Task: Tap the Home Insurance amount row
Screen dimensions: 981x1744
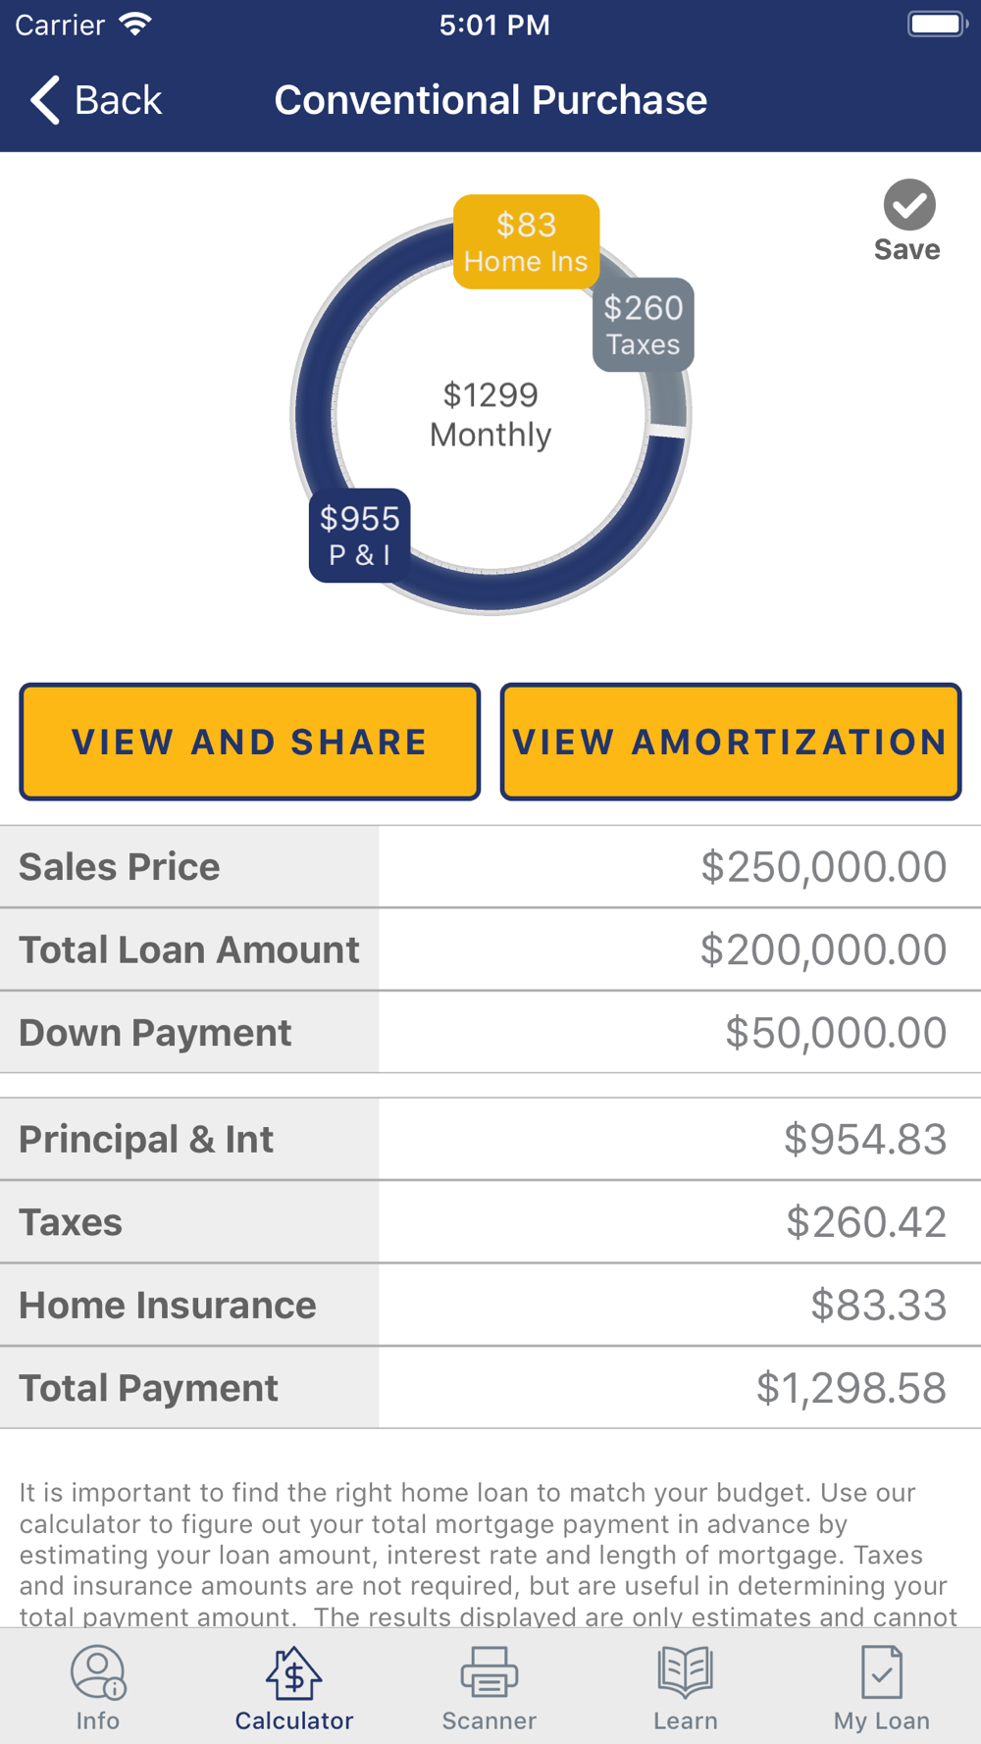Action: (877, 1305)
